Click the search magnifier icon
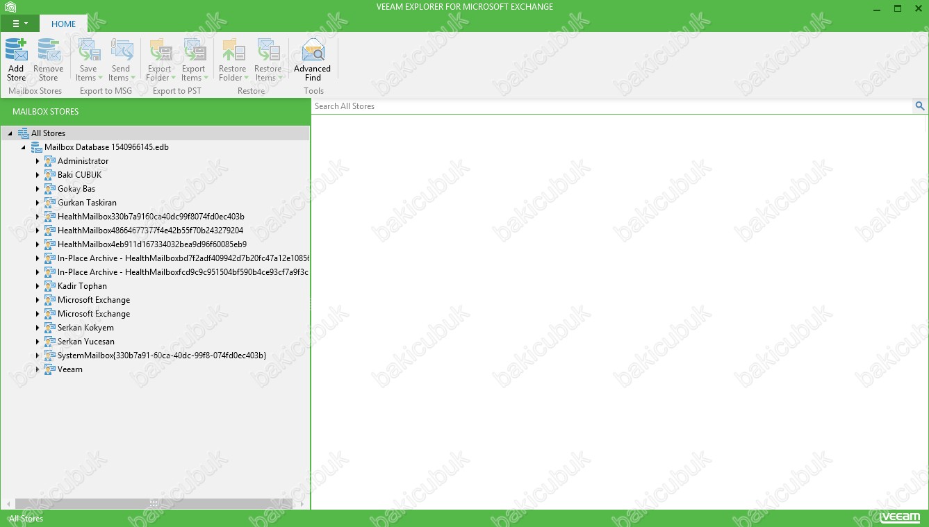 pyautogui.click(x=920, y=106)
